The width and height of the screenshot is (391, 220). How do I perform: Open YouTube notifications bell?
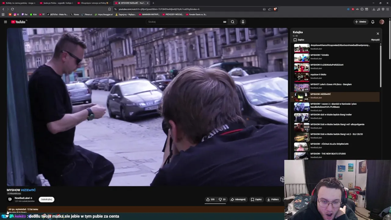click(373, 22)
